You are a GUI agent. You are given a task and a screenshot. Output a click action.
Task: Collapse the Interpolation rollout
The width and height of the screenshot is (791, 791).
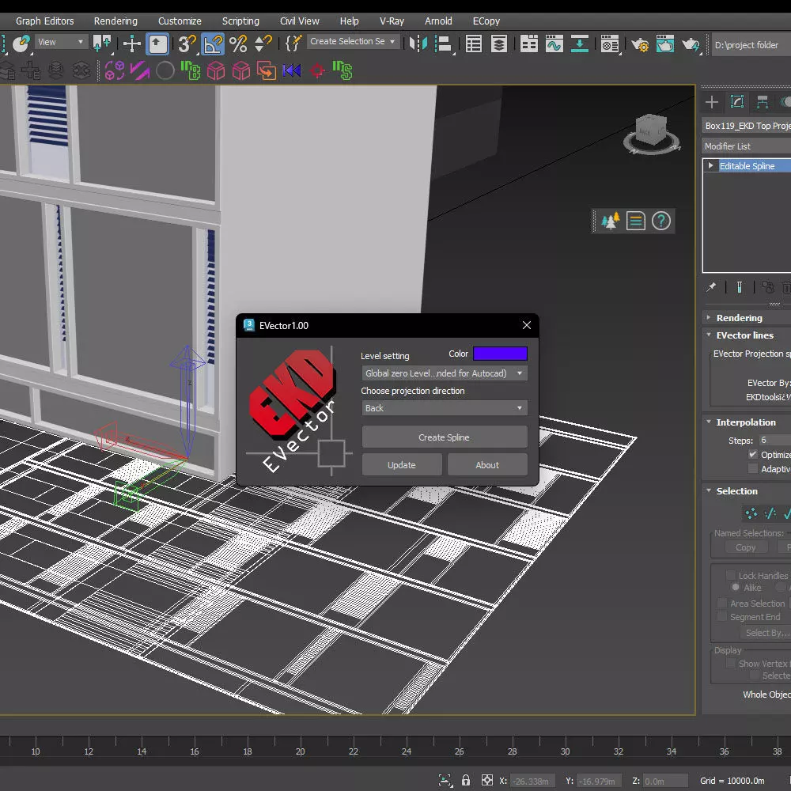(x=747, y=422)
